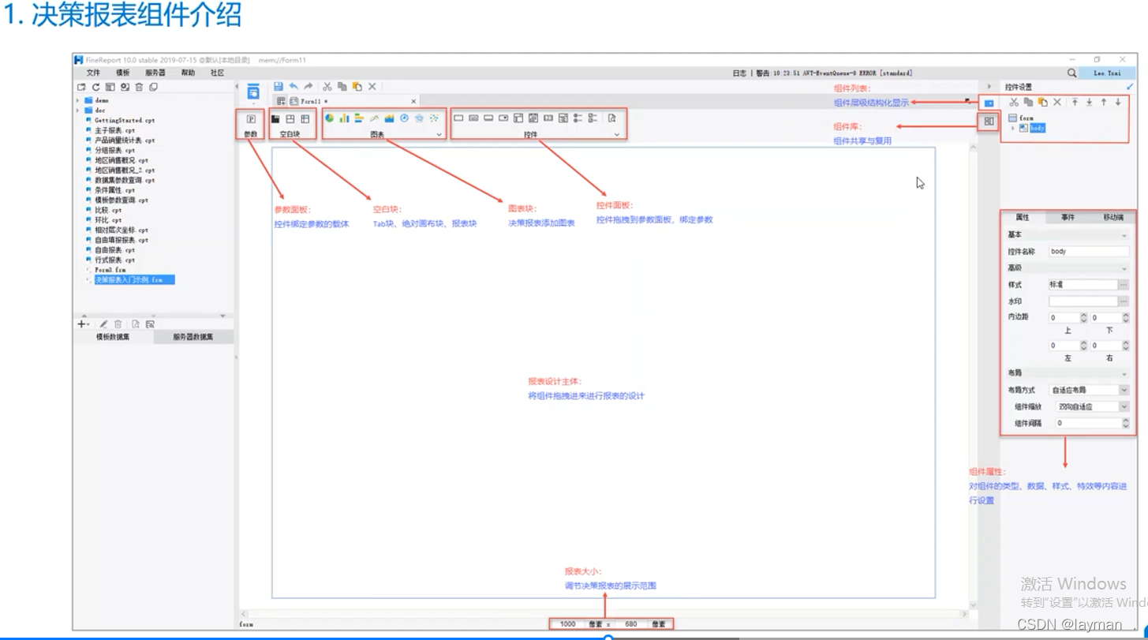Open the component library icon
The width and height of the screenshot is (1148, 640).
[x=989, y=121]
